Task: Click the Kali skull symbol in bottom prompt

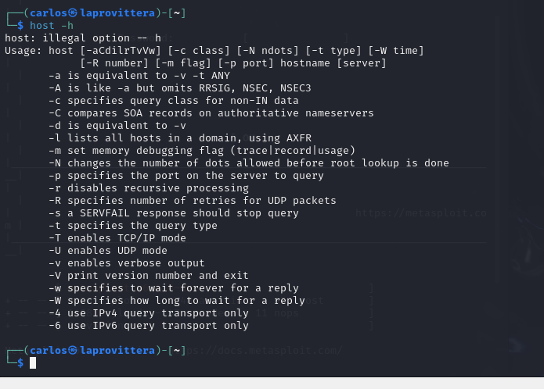Action: [73, 350]
